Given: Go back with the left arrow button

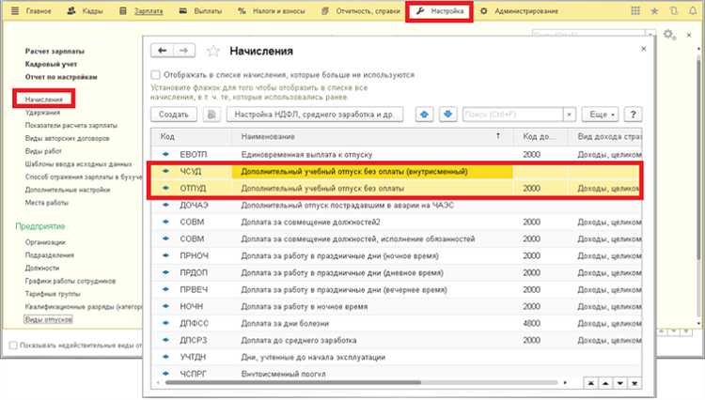Looking at the screenshot, I should point(162,51).
